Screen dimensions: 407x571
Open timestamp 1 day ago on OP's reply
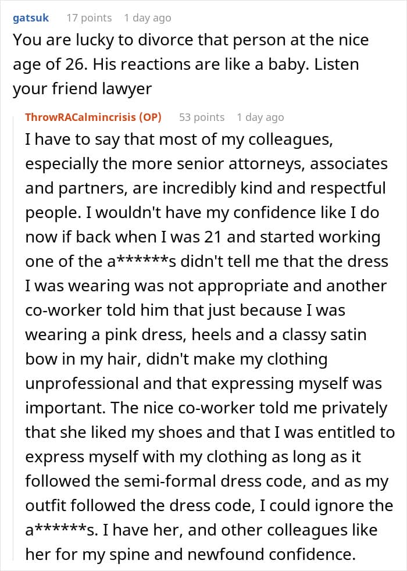click(260, 117)
